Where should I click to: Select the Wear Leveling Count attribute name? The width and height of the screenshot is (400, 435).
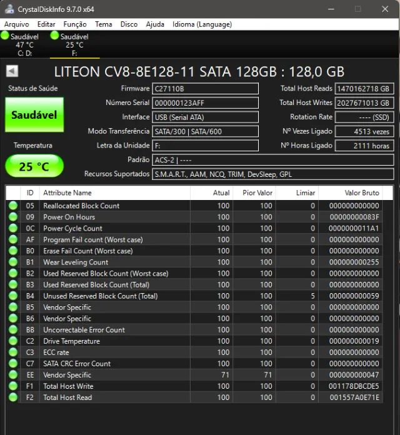click(x=76, y=262)
